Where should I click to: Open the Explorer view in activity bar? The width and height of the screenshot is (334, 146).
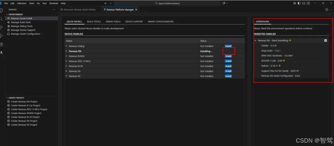coord(1,10)
